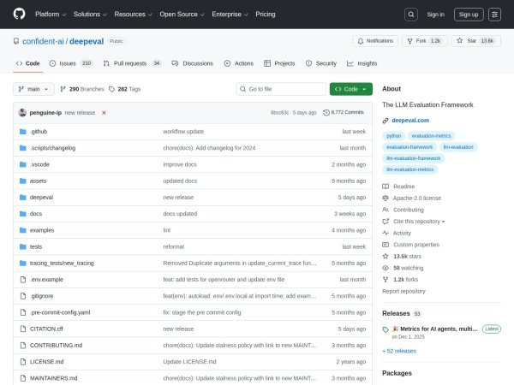This screenshot has height=385, width=514.
Task: Open the Security tab
Action: (x=321, y=63)
